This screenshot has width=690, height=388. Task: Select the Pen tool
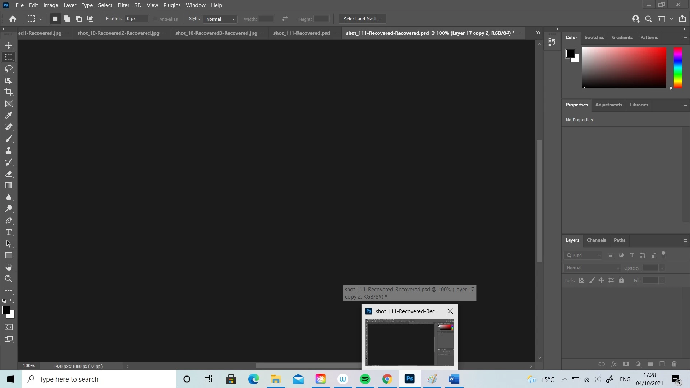[x=9, y=221]
